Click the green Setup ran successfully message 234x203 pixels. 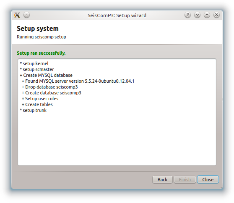[41, 53]
